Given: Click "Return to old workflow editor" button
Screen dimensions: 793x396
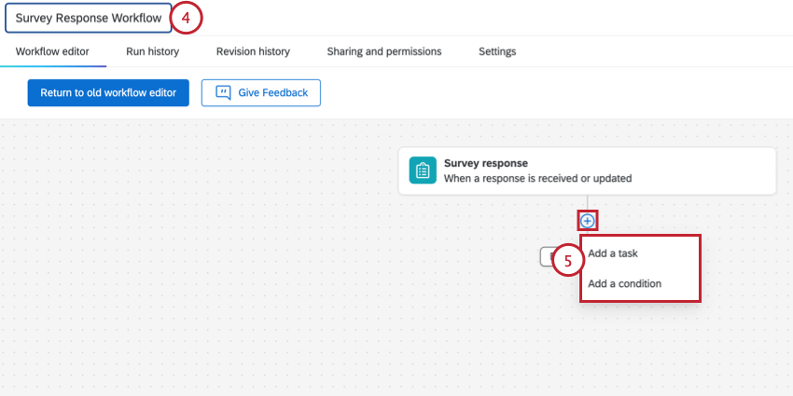Looking at the screenshot, I should pyautogui.click(x=108, y=92).
